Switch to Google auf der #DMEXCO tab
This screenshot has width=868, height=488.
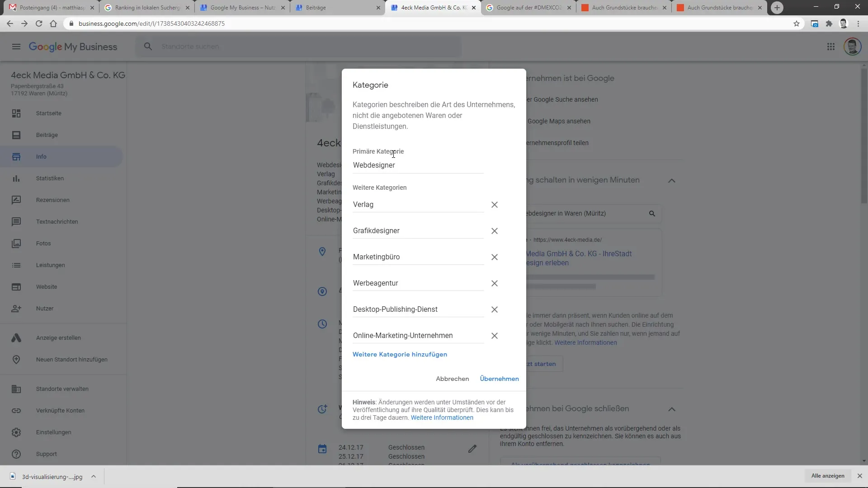tap(529, 8)
